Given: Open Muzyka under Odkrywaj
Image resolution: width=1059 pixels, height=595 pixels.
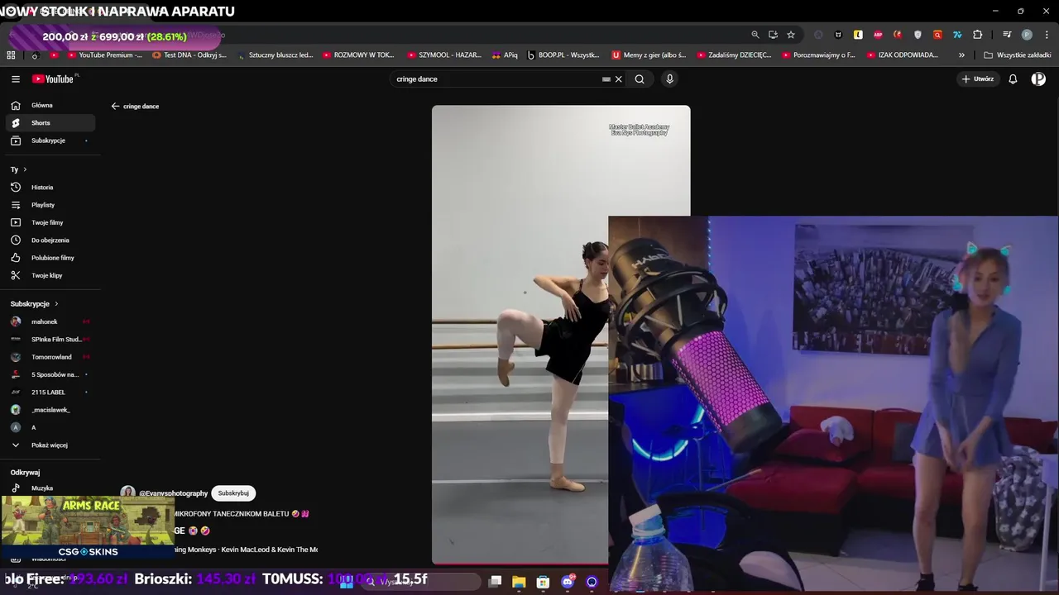Looking at the screenshot, I should 50,488.
